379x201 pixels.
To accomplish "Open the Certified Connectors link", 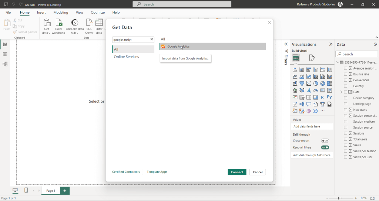I will pos(126,172).
